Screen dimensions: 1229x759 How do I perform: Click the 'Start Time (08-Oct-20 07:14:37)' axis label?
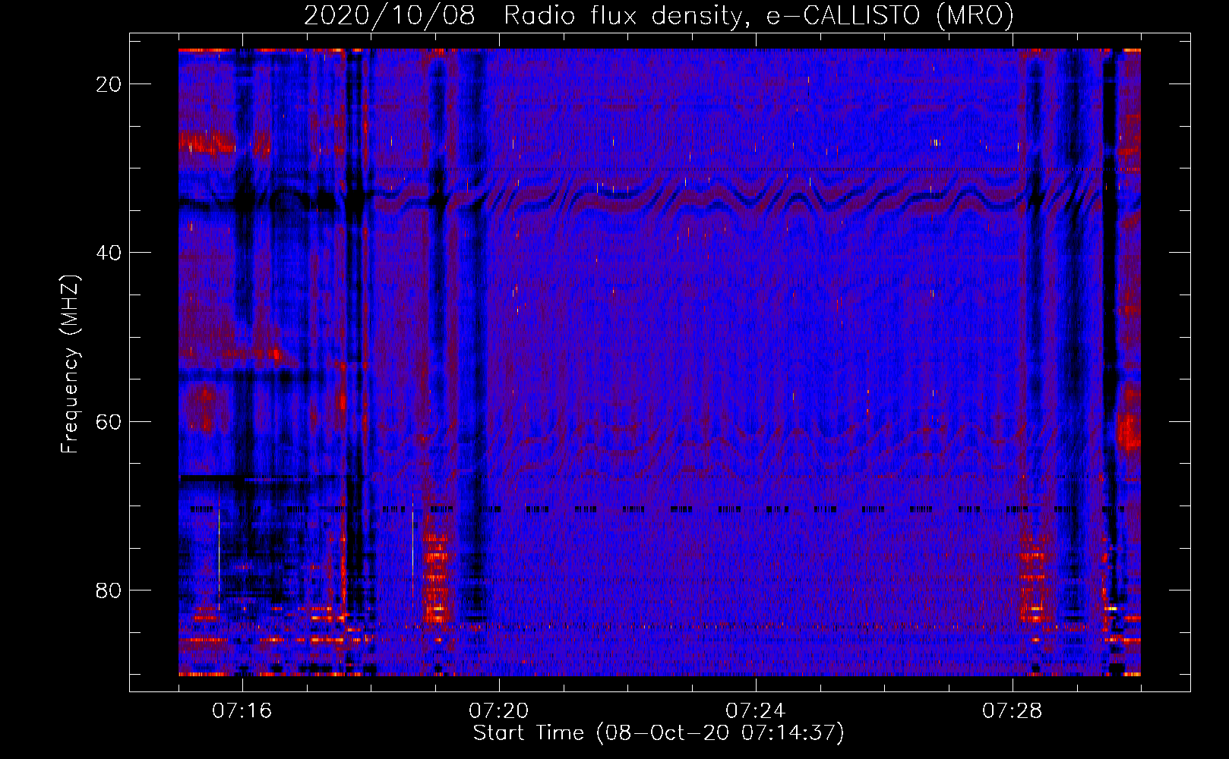point(659,733)
